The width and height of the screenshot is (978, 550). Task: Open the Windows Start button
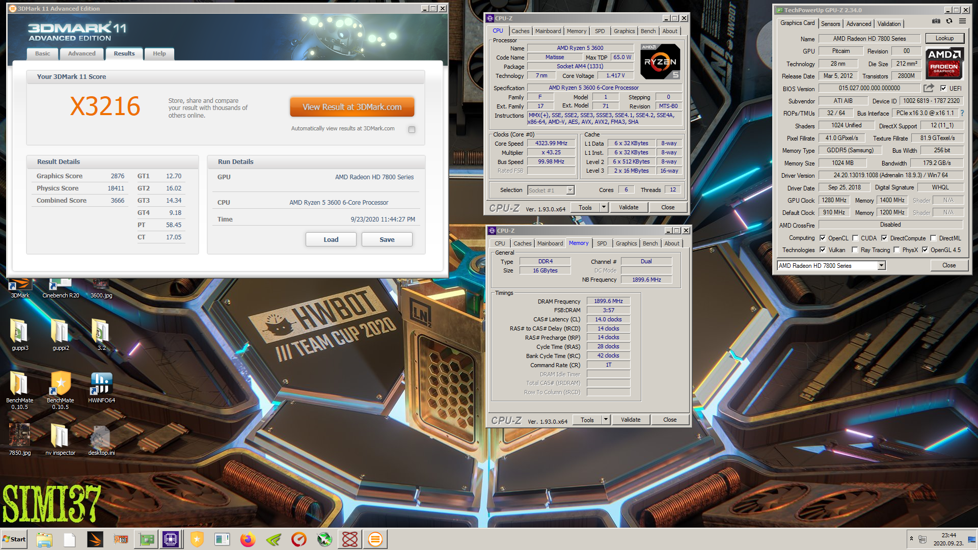click(14, 539)
